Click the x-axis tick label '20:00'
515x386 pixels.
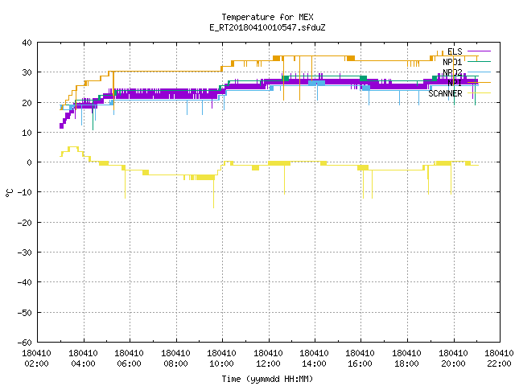[x=454, y=363]
